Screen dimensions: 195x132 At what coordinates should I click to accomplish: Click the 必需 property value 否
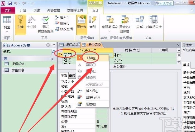point(102,121)
